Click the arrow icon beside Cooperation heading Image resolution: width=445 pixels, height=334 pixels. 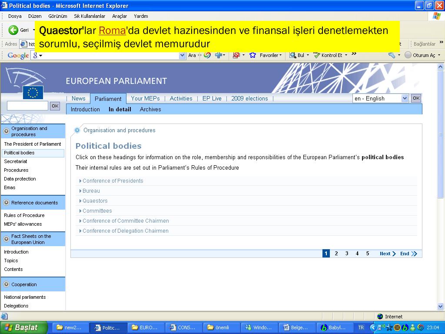(6, 284)
